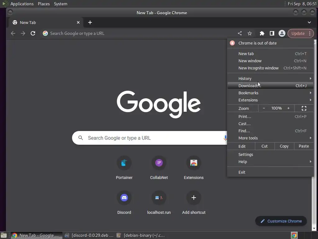Click the voice search microphone icon

click(x=225, y=138)
